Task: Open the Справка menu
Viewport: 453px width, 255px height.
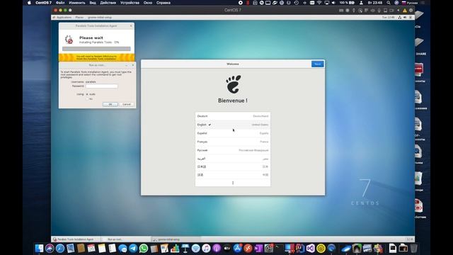Action: click(164, 3)
